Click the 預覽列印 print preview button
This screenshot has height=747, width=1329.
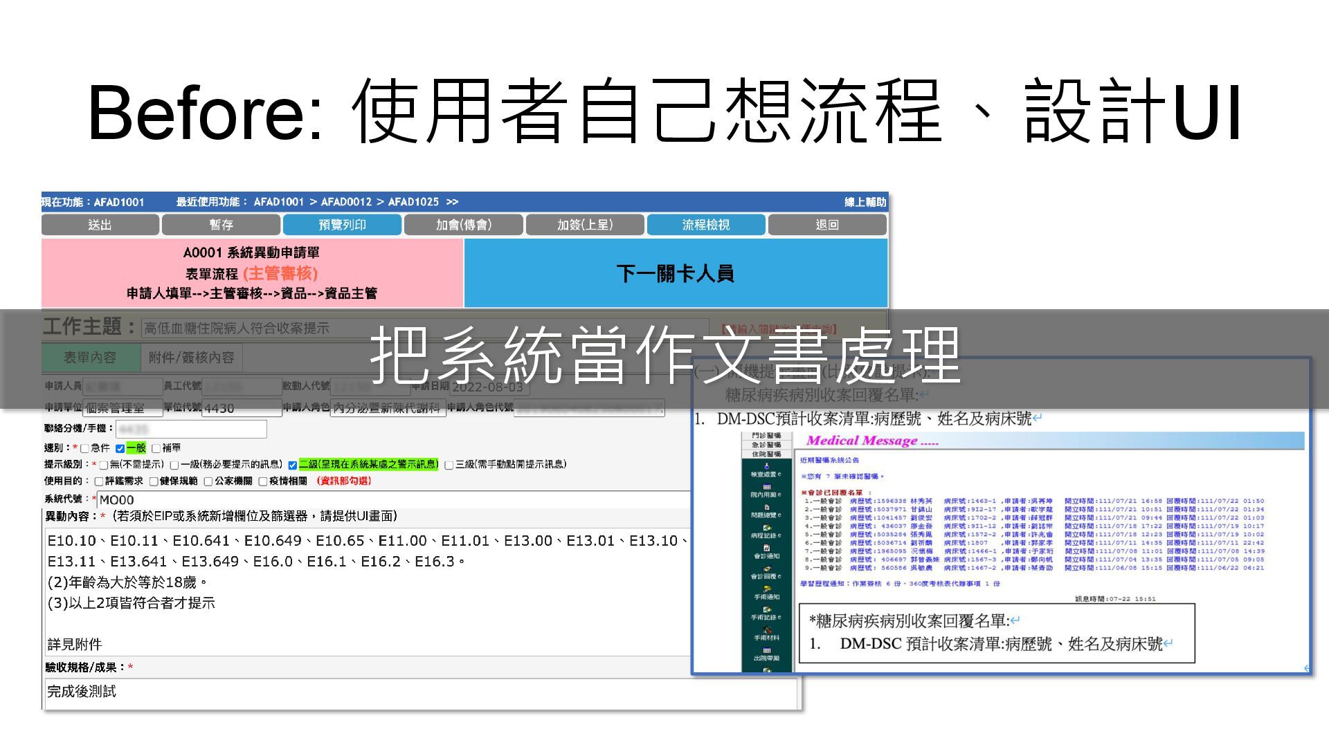click(x=342, y=225)
